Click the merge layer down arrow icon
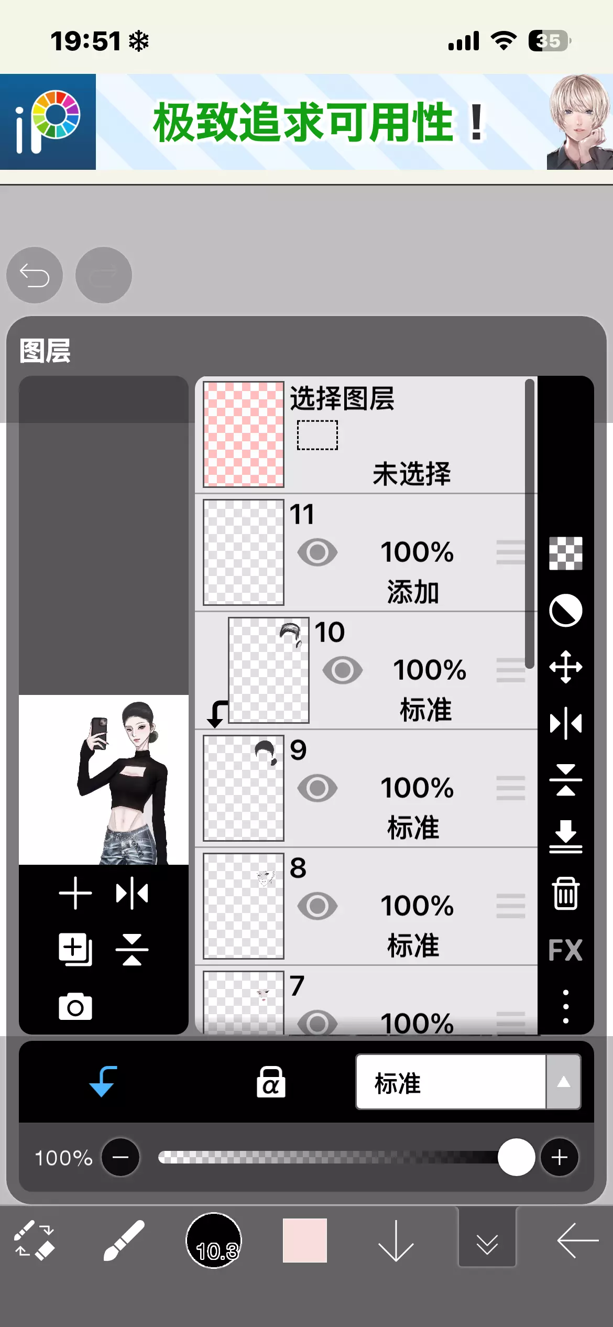Screen dimensions: 613x1327 pyautogui.click(x=565, y=836)
